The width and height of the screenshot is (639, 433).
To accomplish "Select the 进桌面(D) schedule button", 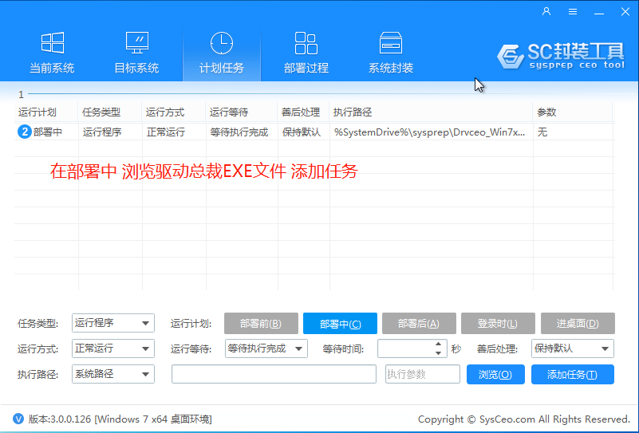I will (578, 324).
